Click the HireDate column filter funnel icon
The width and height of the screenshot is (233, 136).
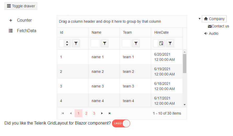(x=170, y=43)
